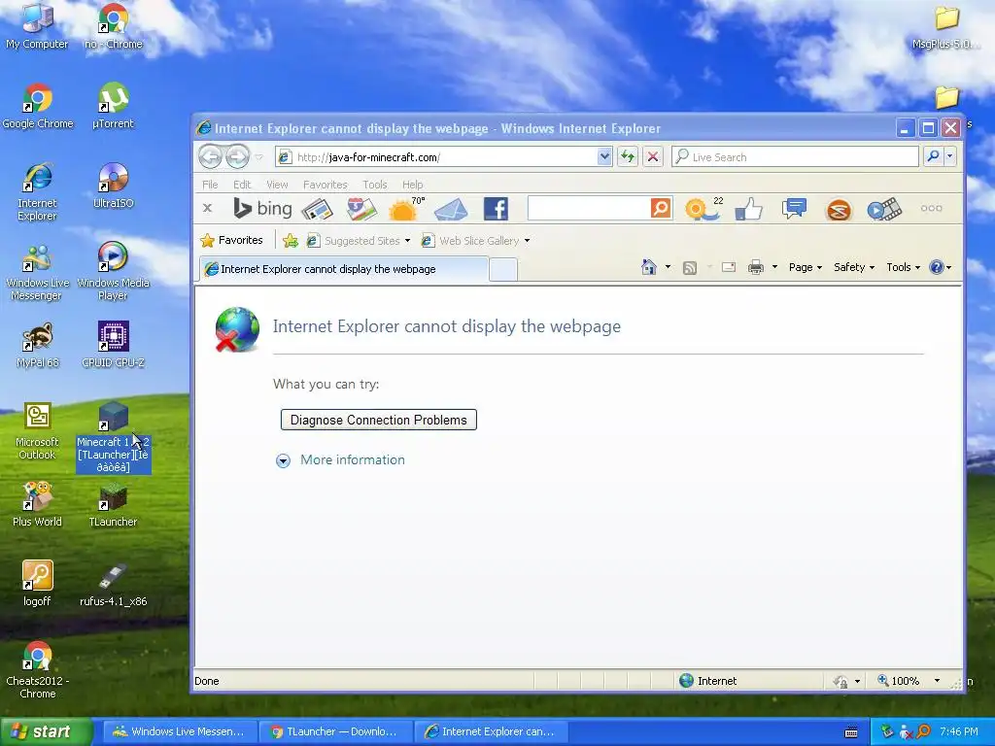Viewport: 995px width, 746px height.
Task: Open the Edit menu
Action: (242, 185)
